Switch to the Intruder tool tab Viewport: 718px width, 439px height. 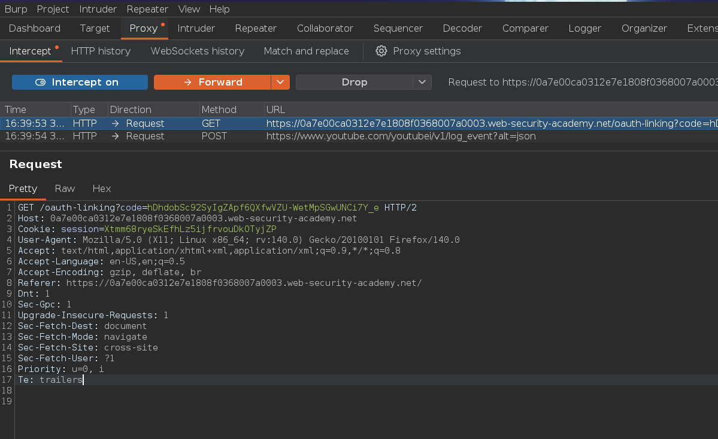click(x=196, y=28)
